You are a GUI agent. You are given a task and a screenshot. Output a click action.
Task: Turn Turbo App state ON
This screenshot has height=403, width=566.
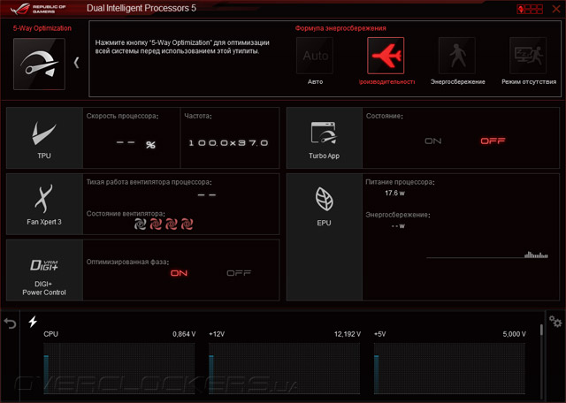click(432, 141)
